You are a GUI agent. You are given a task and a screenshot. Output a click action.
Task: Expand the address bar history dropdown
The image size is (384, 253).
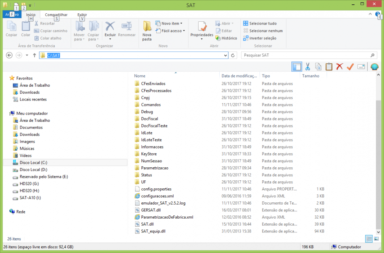pos(225,55)
